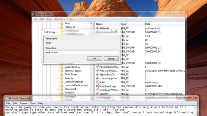The width and height of the screenshot is (207, 116).
Task: Open the Registry Editor Edit menu
Action: point(42,19)
